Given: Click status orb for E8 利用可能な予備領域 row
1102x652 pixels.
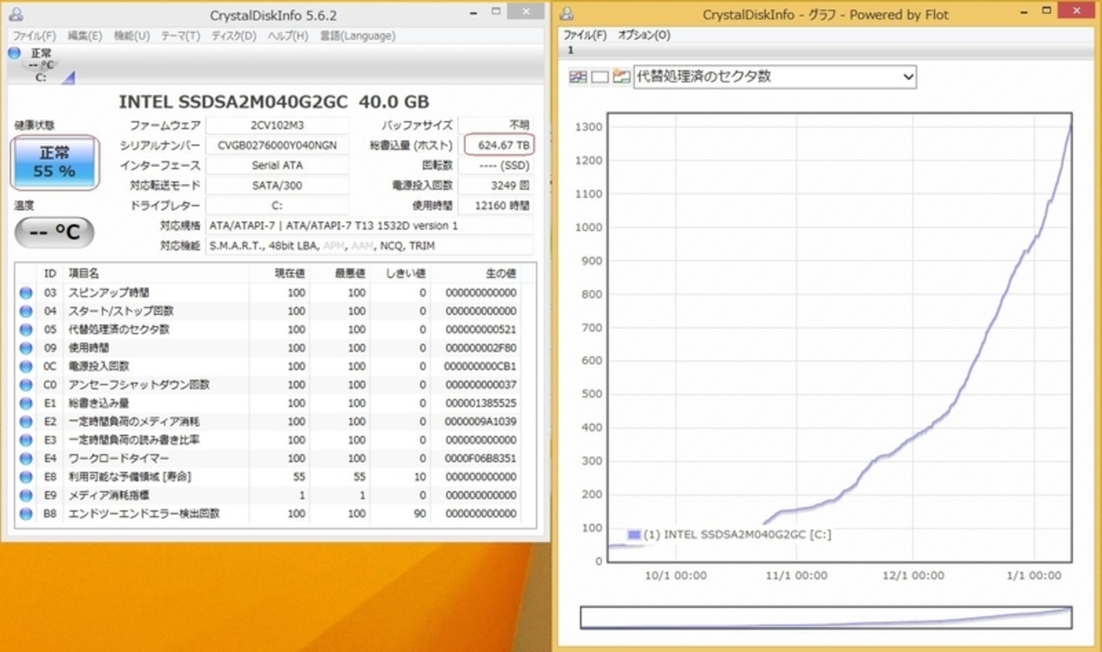Looking at the screenshot, I should pos(25,477).
